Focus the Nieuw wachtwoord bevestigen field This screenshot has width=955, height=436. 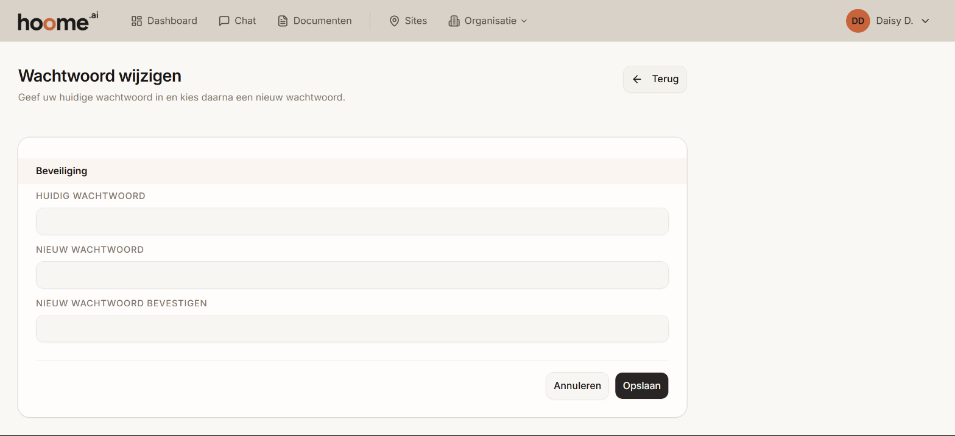[352, 329]
